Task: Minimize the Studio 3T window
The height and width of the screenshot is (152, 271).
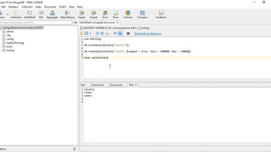Action: 254,2
